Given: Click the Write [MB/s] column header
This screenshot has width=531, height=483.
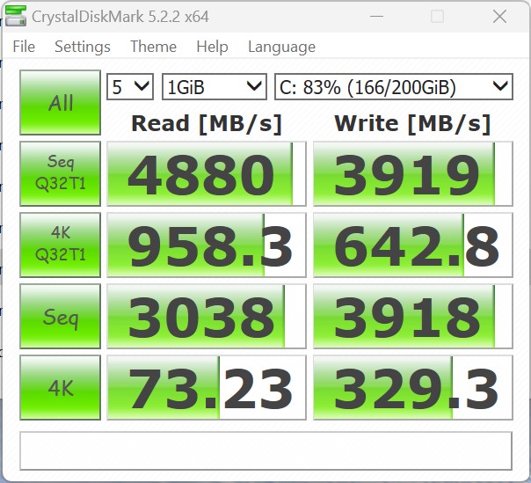Looking at the screenshot, I should coord(412,124).
